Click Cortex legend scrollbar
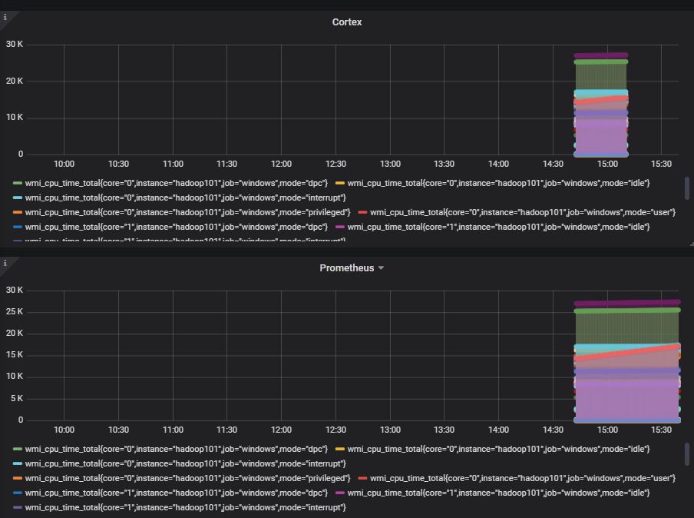 [687, 188]
